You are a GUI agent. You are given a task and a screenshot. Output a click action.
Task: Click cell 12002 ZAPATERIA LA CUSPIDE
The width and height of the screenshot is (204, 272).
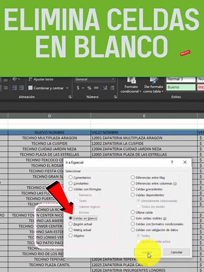(144, 143)
